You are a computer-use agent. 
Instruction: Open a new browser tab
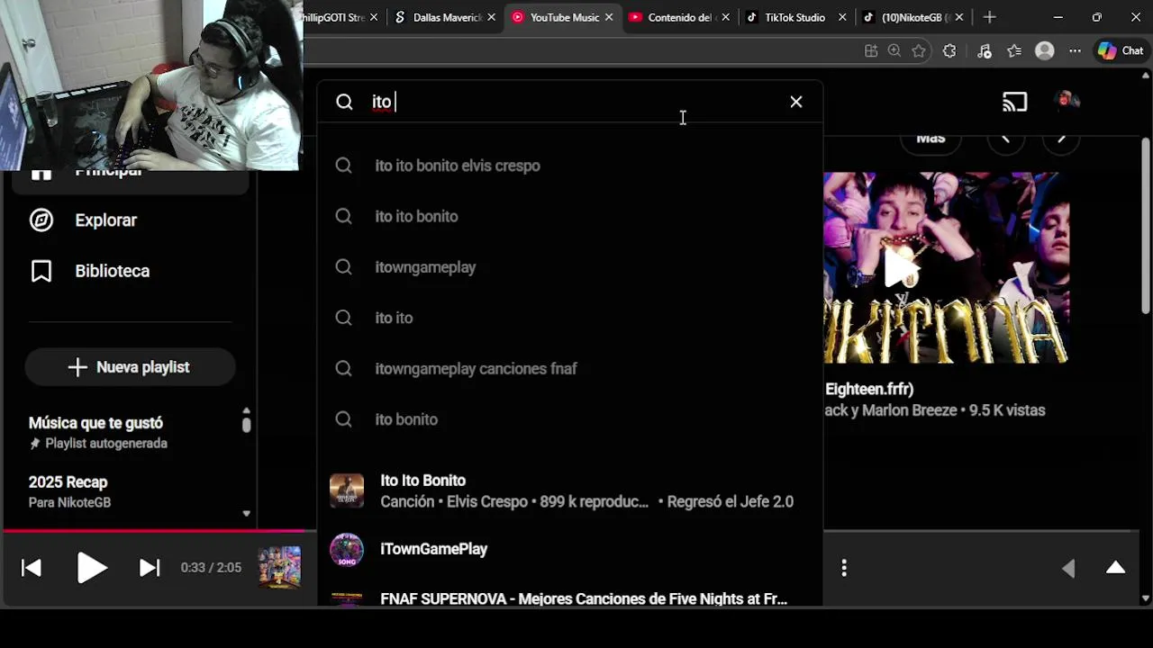pyautogui.click(x=989, y=17)
